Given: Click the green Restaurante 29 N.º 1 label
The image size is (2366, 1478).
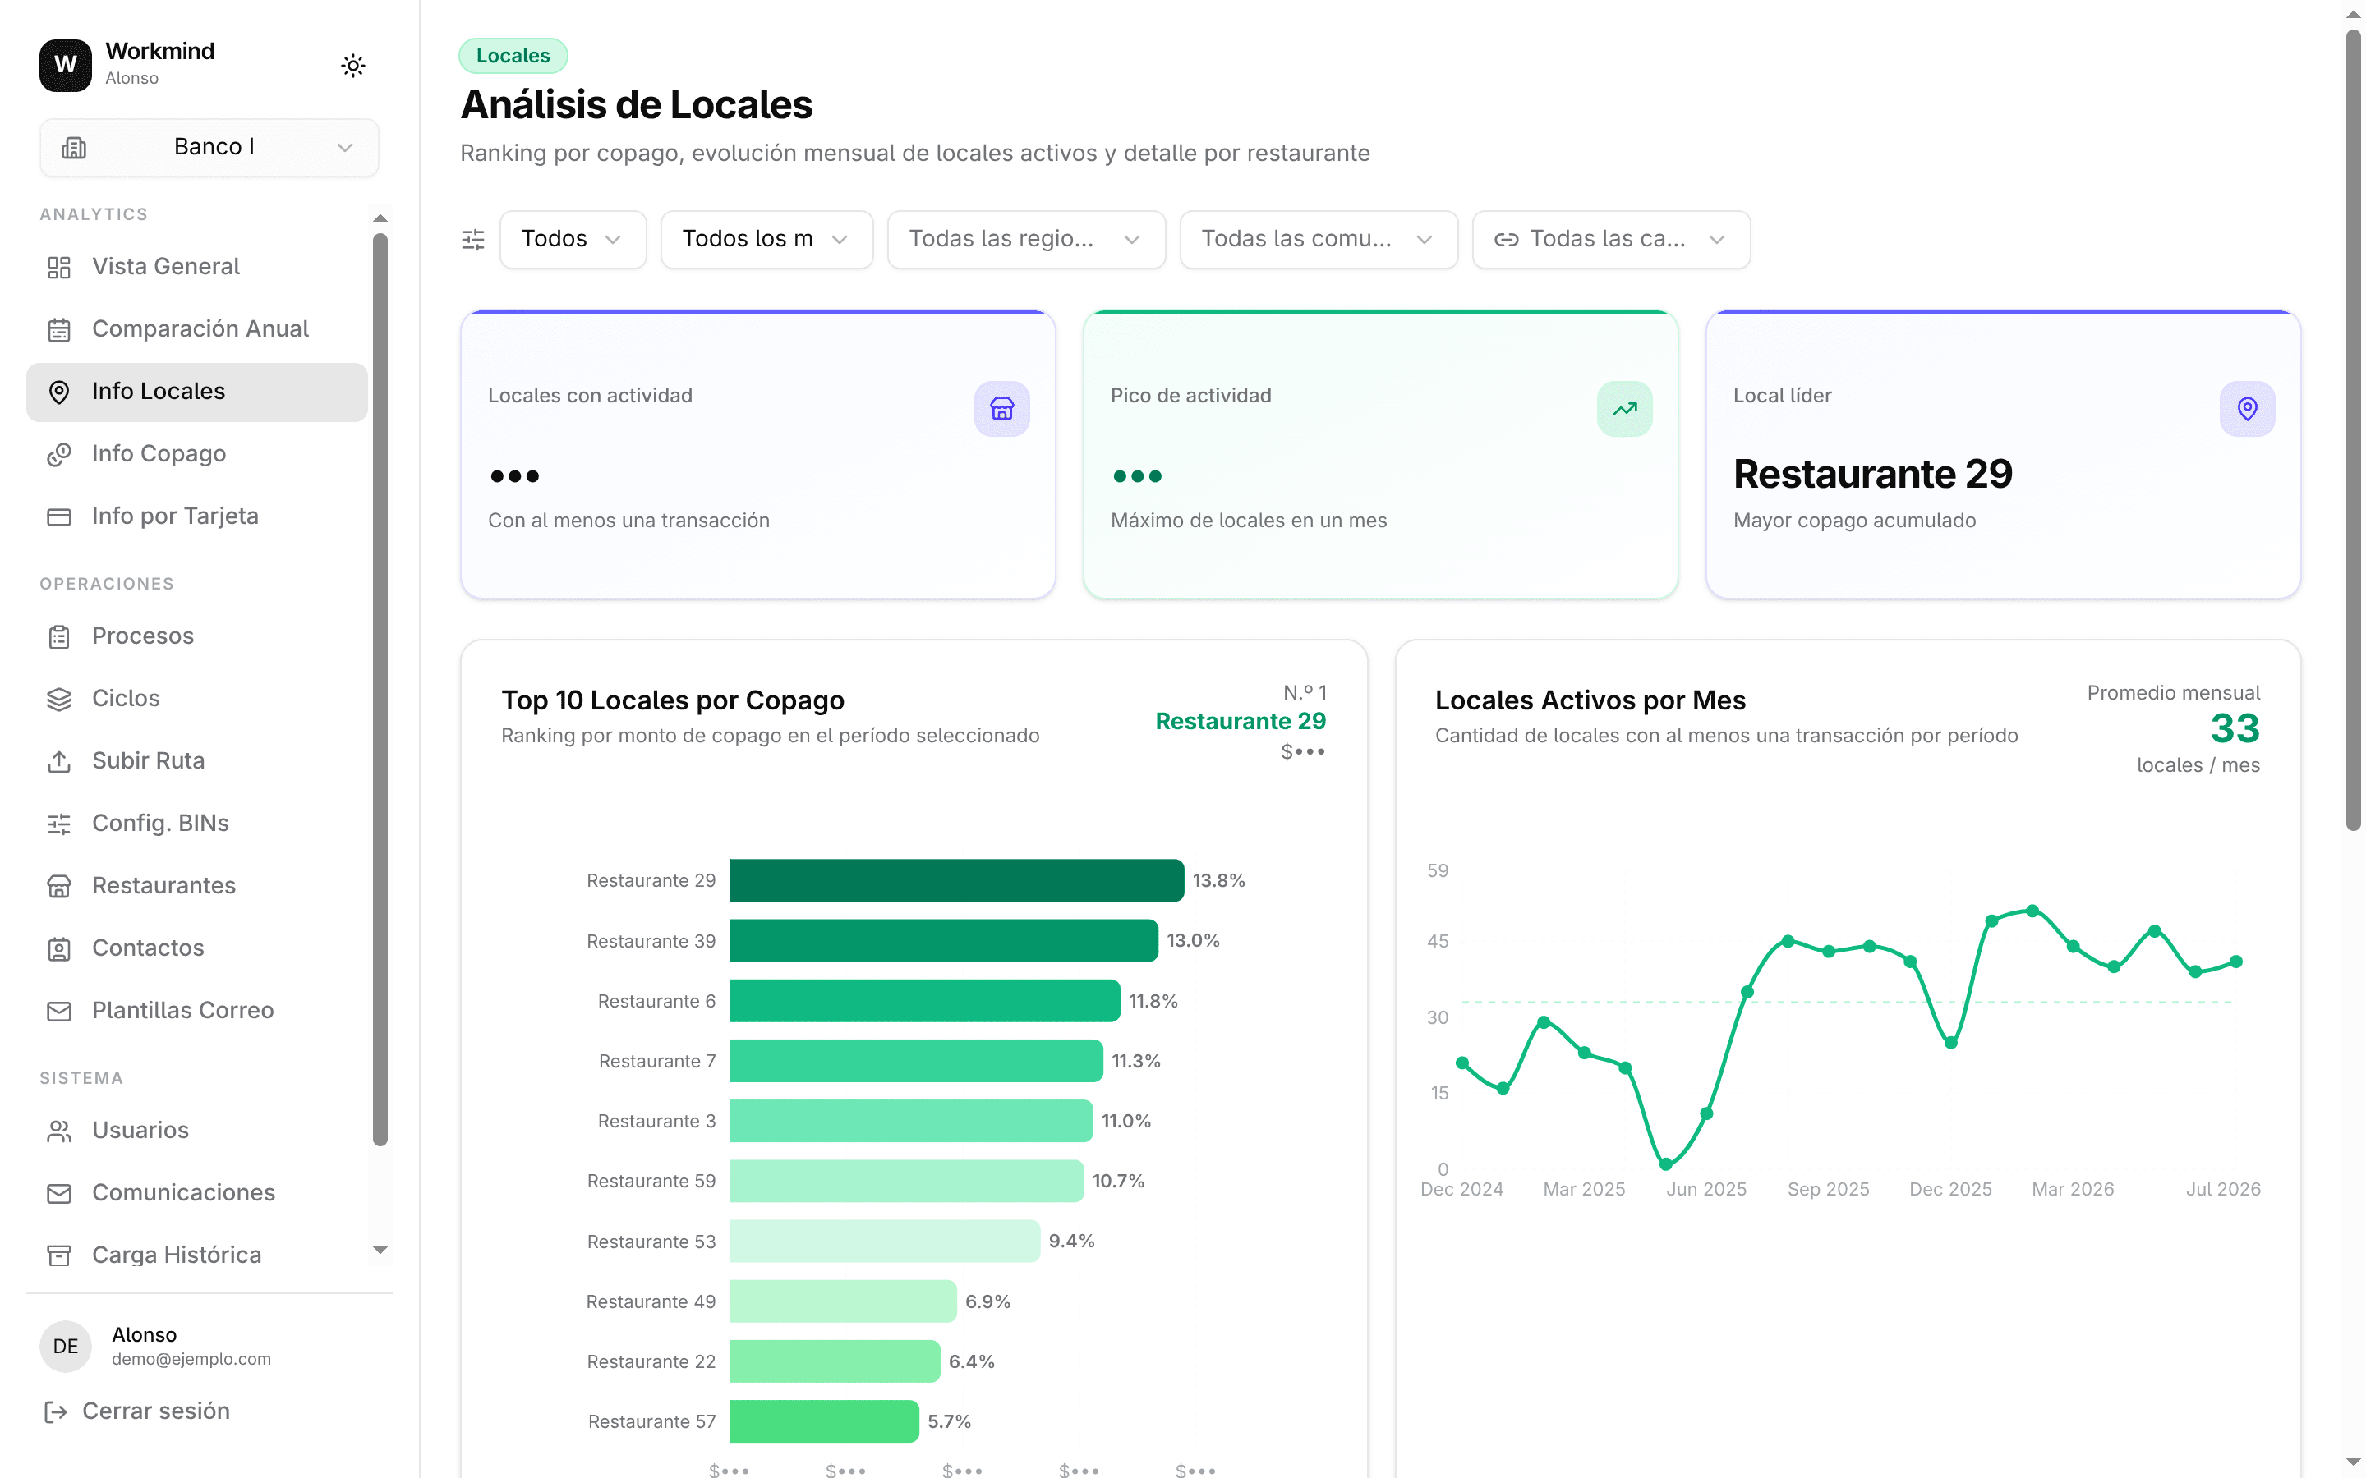Looking at the screenshot, I should pos(1241,722).
